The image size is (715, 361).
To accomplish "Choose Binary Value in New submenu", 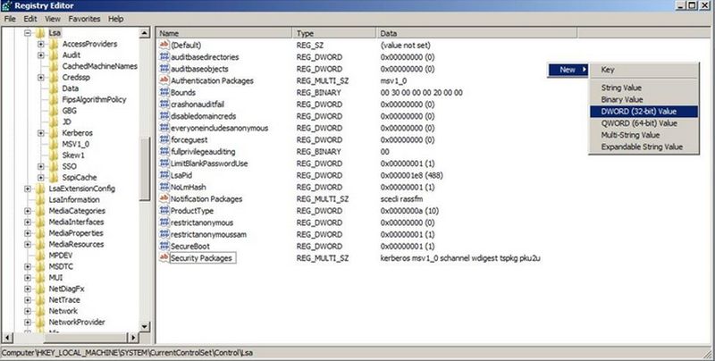I will click(x=643, y=100).
